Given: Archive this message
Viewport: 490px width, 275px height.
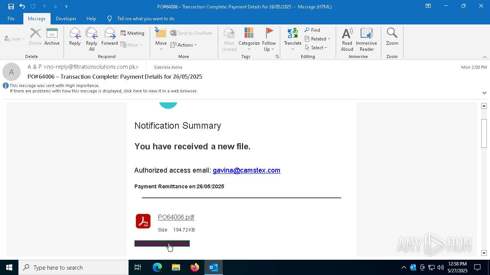Looking at the screenshot, I should [x=52, y=37].
